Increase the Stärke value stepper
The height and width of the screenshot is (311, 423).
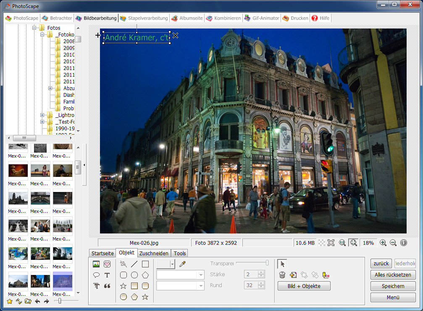click(261, 272)
